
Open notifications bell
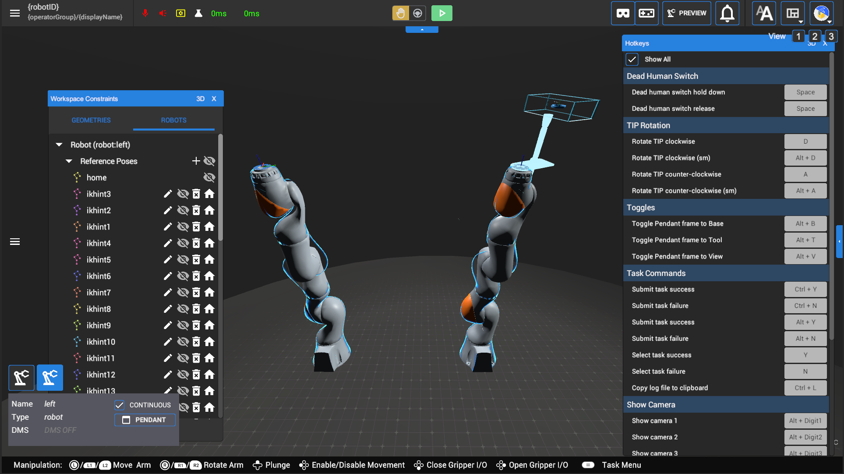727,13
